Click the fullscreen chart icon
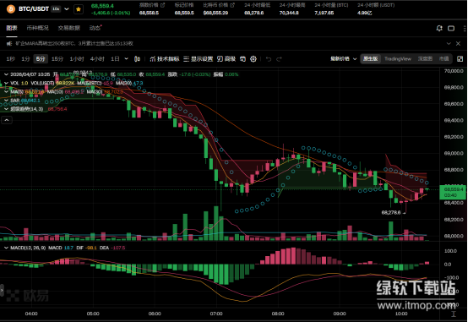The height and width of the screenshot is (322, 468). (x=460, y=59)
